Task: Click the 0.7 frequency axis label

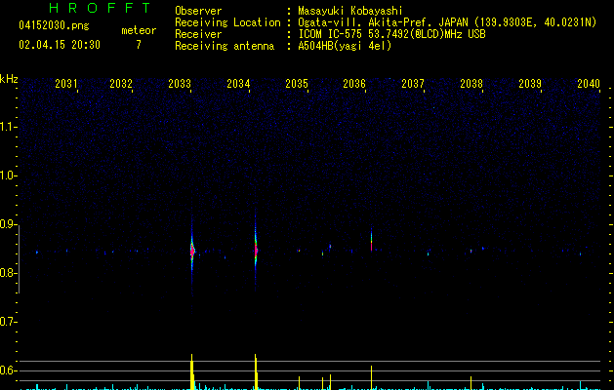Action: (8, 322)
